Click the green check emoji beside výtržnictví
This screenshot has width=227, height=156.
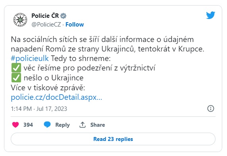[x=16, y=68]
